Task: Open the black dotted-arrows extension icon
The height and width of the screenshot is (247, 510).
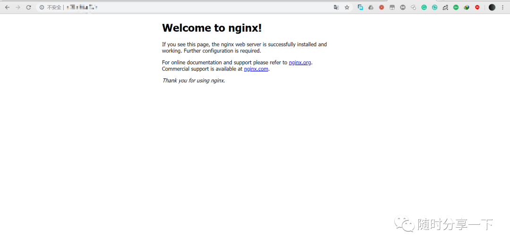Action: point(445,7)
